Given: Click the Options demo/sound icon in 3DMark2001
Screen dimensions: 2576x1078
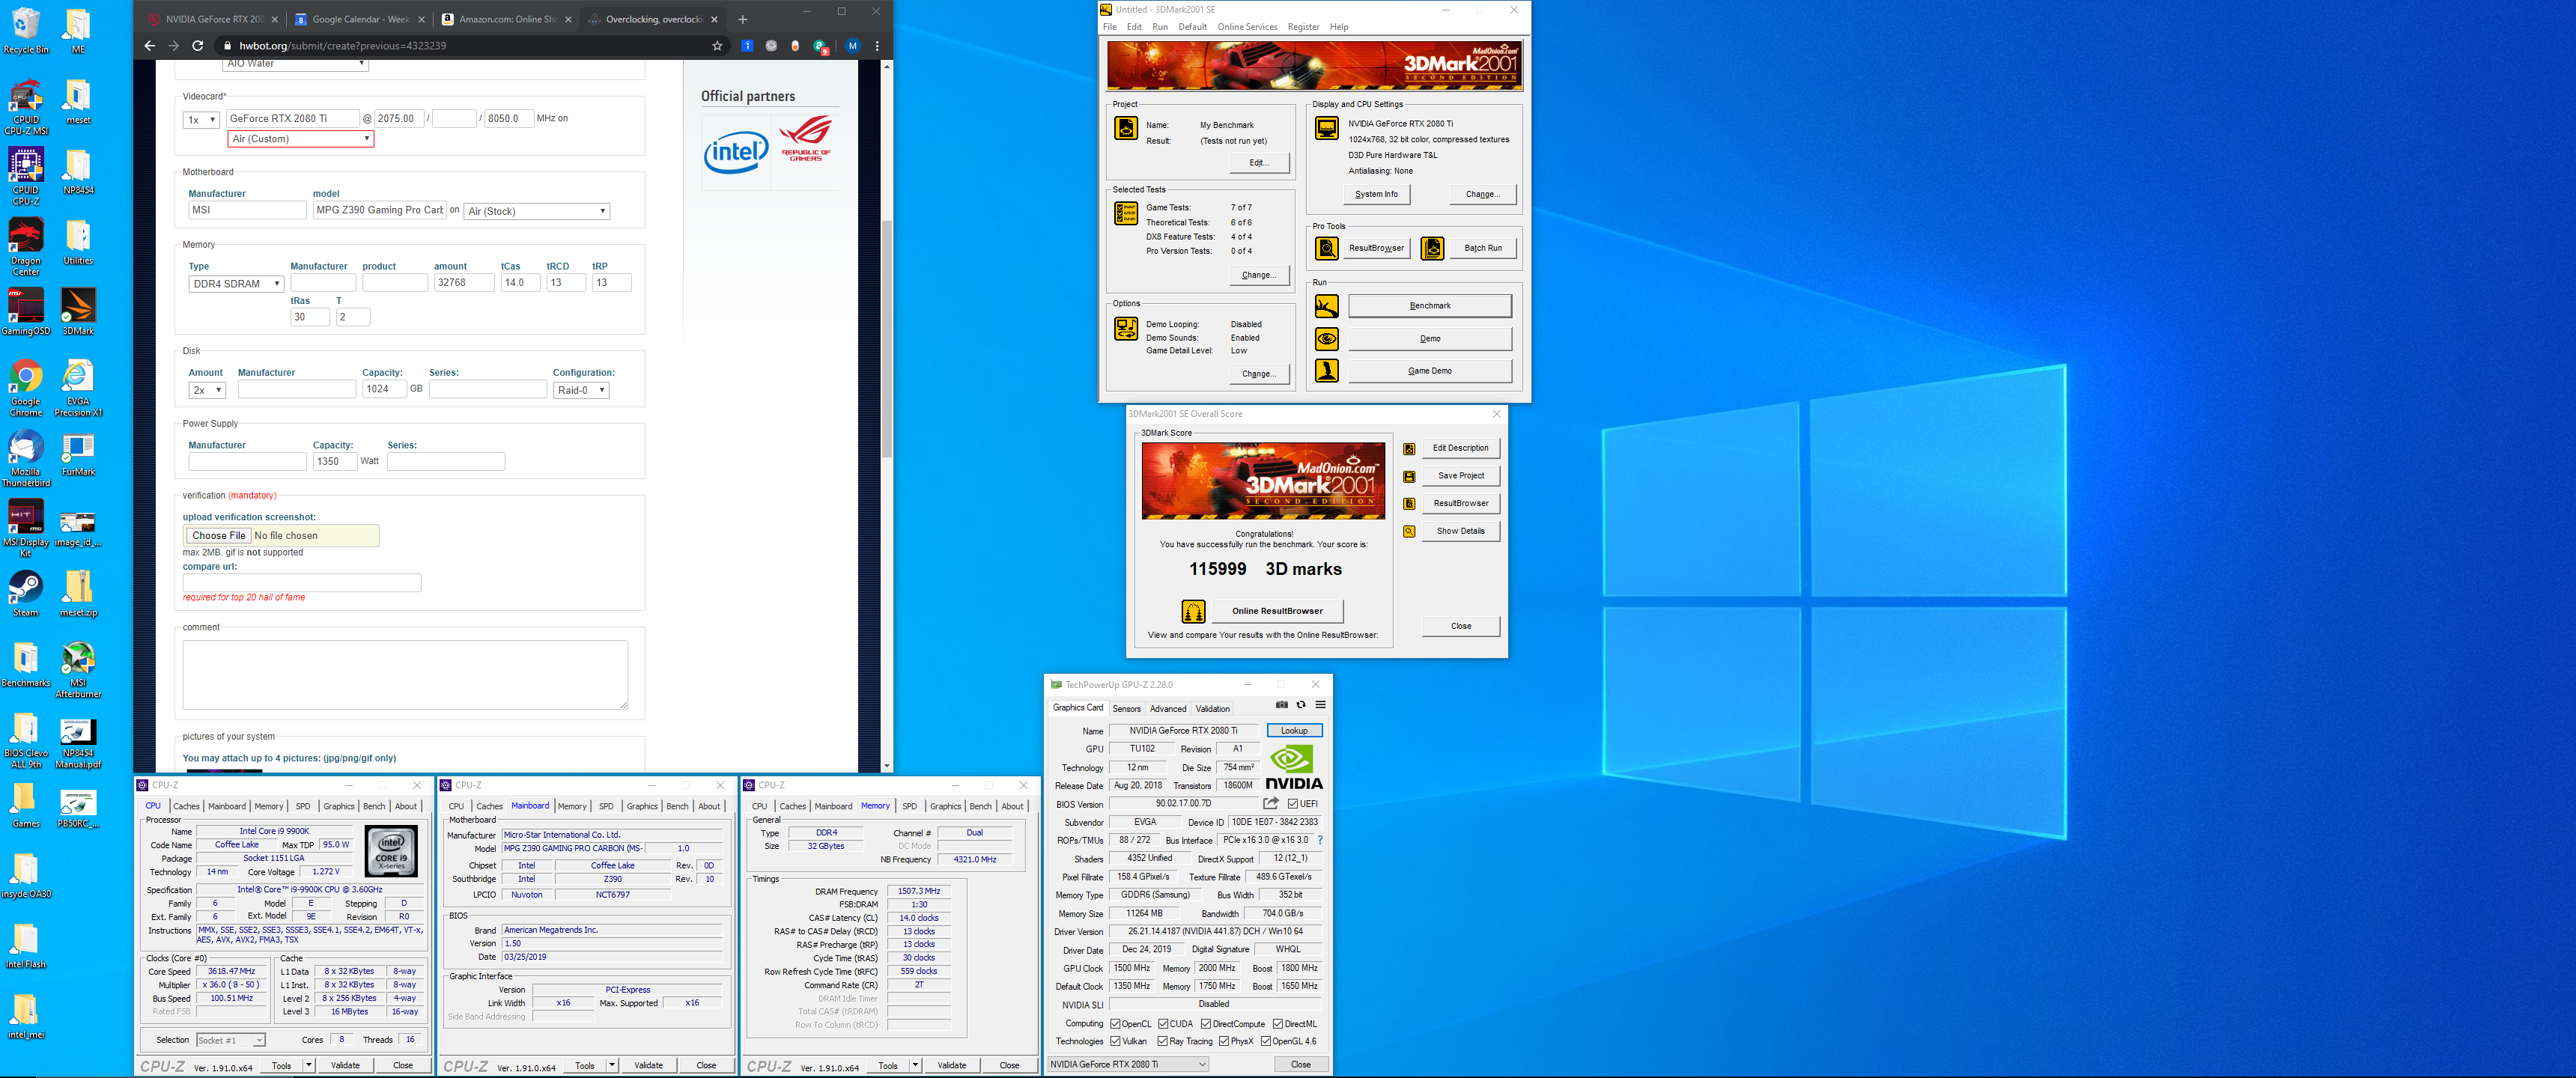Looking at the screenshot, I should pyautogui.click(x=1126, y=328).
